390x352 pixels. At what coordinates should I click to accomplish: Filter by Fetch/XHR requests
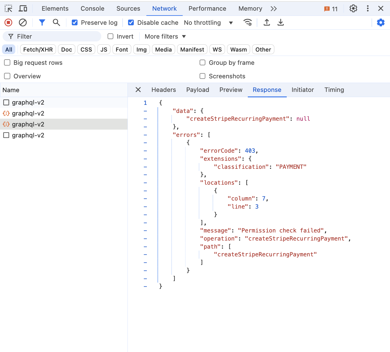(38, 50)
